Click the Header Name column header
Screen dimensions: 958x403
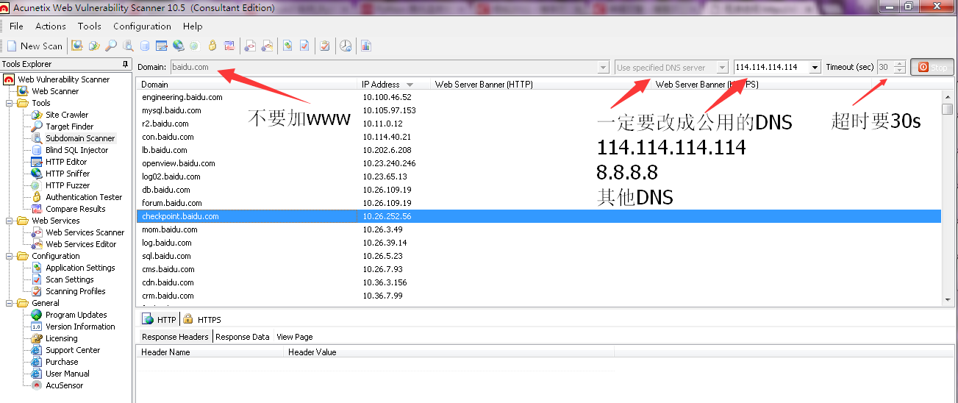[210, 352]
